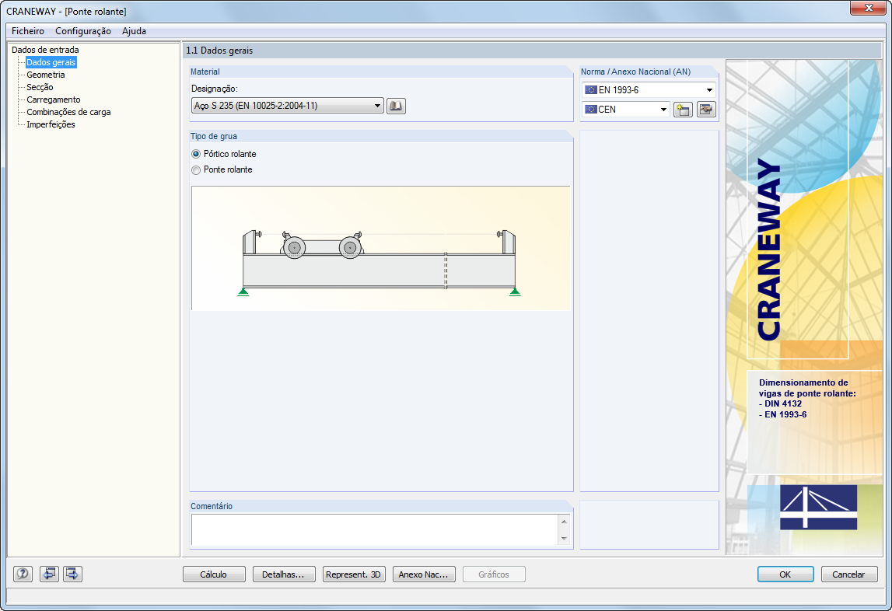Select Imperfeições in the tree
892x611 pixels.
pos(51,124)
